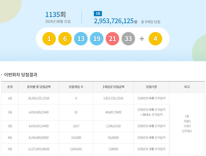The height and width of the screenshot is (156, 206).
Task: Click the yellow lottery ball numbered 6
Action: 65,39
